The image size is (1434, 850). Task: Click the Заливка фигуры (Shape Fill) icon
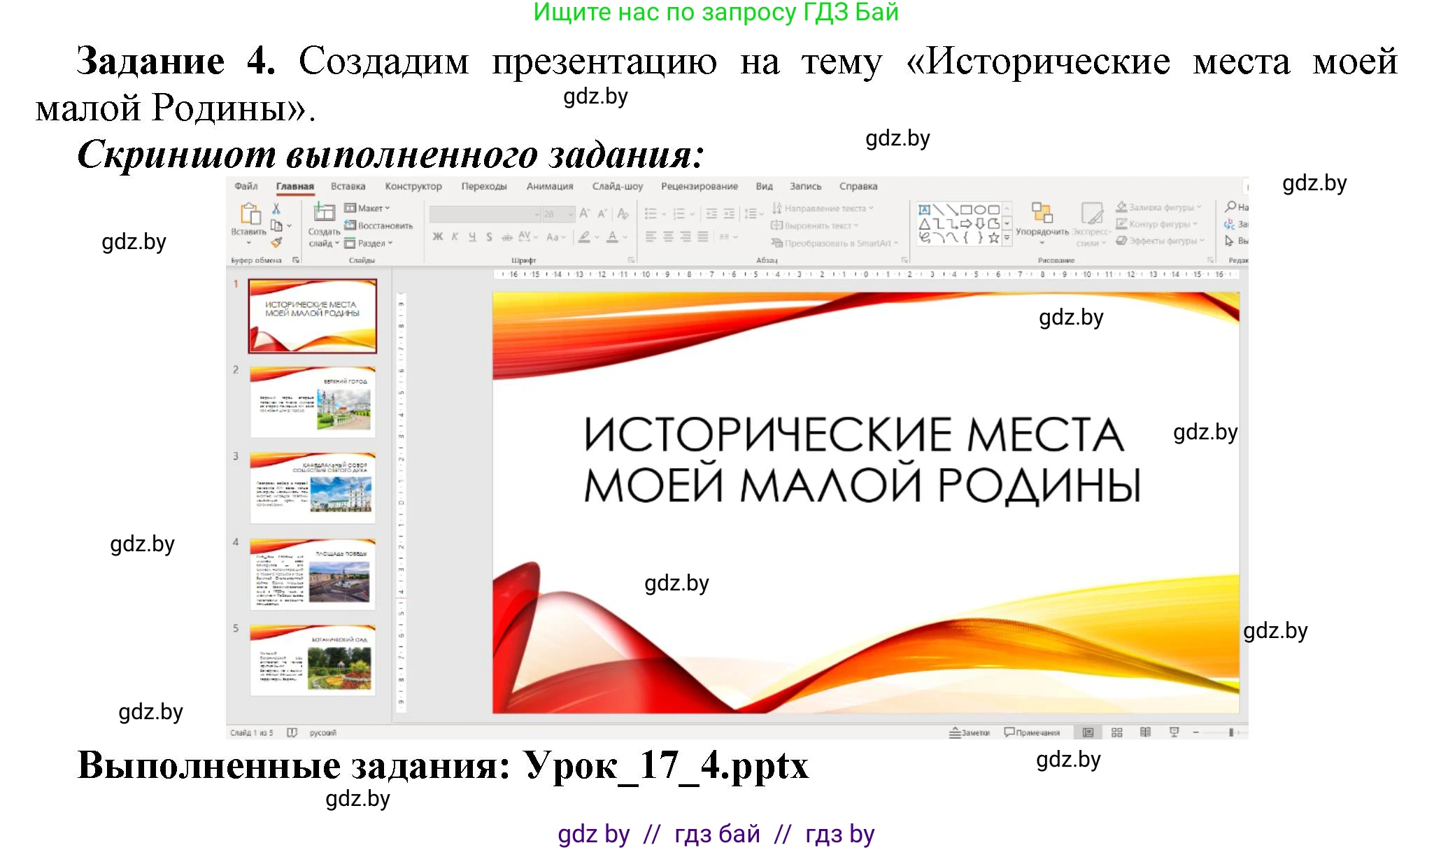[x=1121, y=207]
